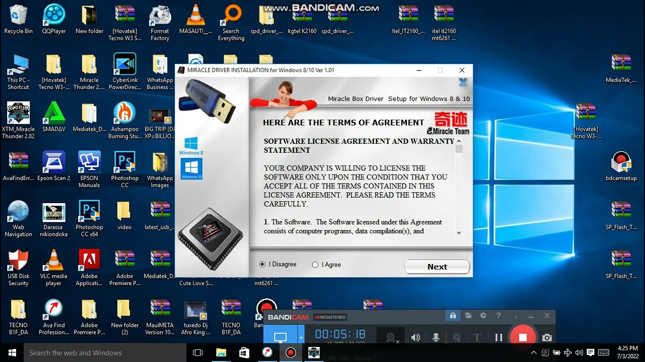This screenshot has height=362, width=645.
Task: Stop the Bandicam recording
Action: pos(523,337)
